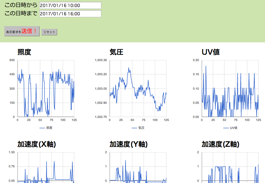The height and width of the screenshot is (183, 265).
Task: Select the この日時まで date input field
Action: [71, 14]
